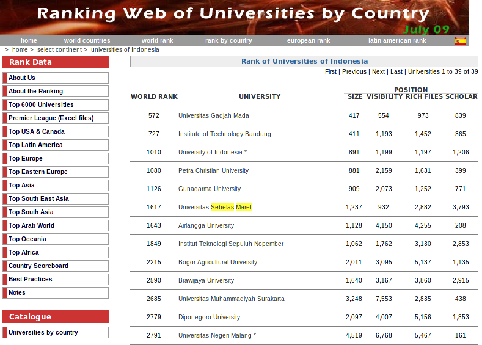Viewport: 482px width, 345px height.
Task: Open Premier League (Excel files) link
Action: coord(56,118)
